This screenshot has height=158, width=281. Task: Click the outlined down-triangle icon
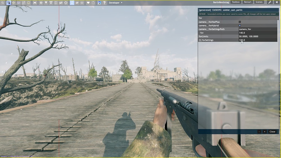[51, 3]
